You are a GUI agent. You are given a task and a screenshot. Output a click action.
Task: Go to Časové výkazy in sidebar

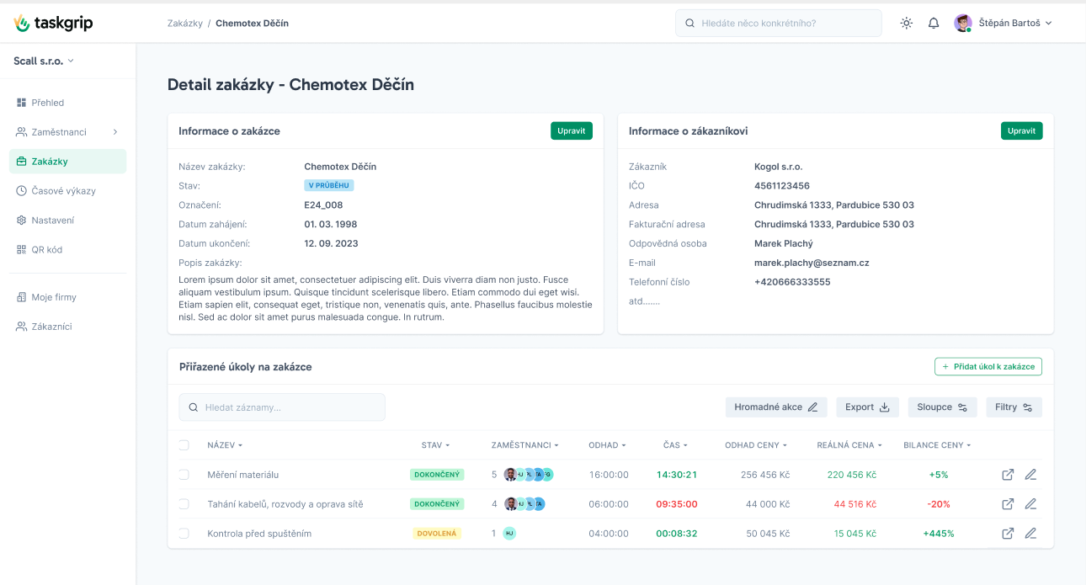64,191
